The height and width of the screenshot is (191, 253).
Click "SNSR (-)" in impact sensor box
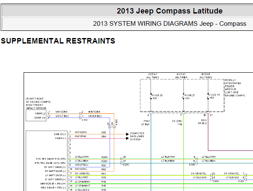40,114
